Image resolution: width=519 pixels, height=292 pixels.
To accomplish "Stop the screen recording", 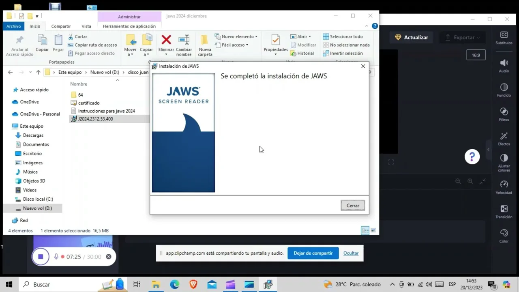I will point(41,257).
